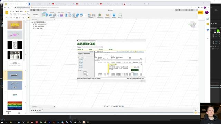Select the Hole tool in Create group

54,15
